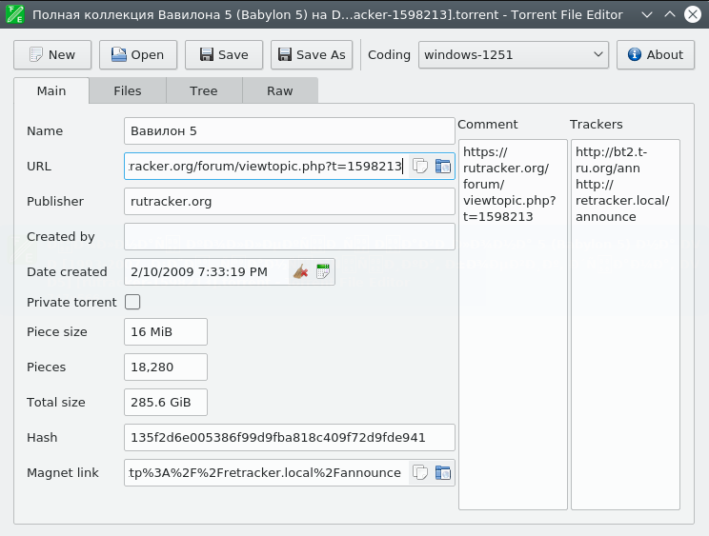Minimize window using title bar down chevron

coord(647,14)
